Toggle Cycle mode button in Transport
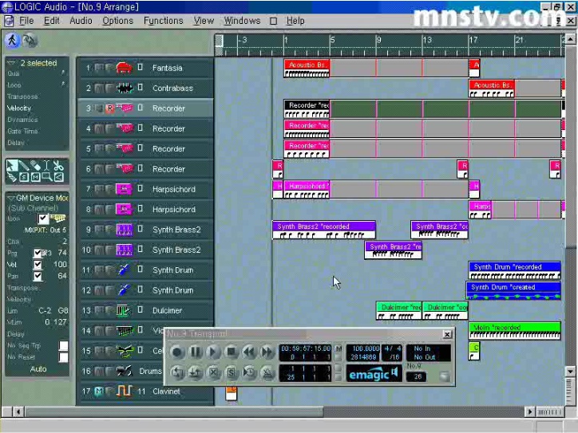 [x=177, y=373]
